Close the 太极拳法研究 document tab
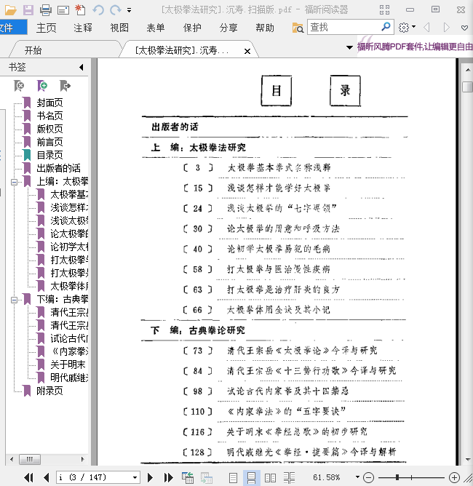The width and height of the screenshot is (473, 486). (x=247, y=51)
